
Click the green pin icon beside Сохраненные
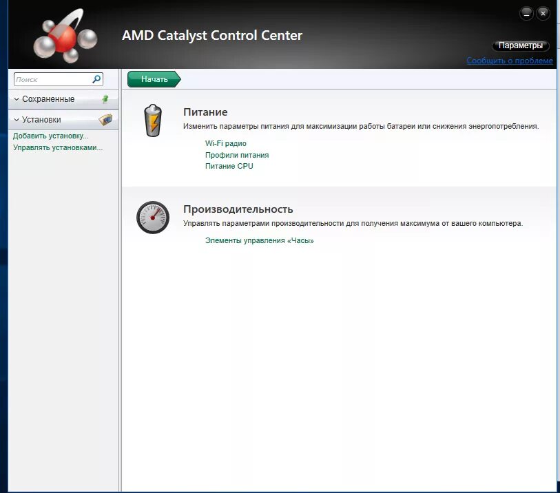105,99
